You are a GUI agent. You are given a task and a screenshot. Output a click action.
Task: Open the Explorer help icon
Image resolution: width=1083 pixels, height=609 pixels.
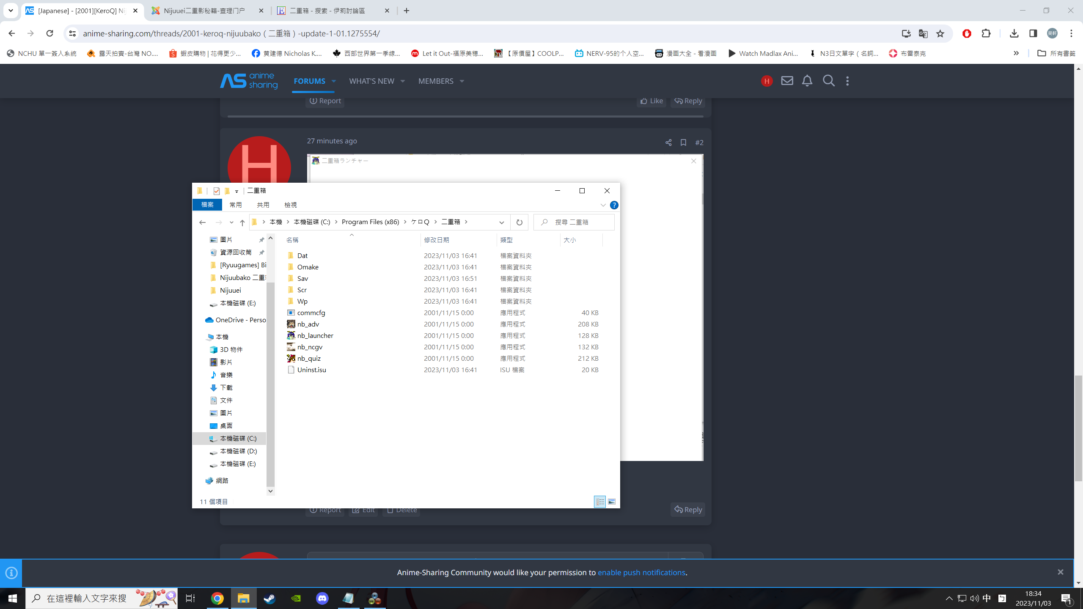614,205
